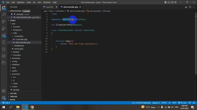
Task: Open Run and Debug view
Action: (4, 28)
